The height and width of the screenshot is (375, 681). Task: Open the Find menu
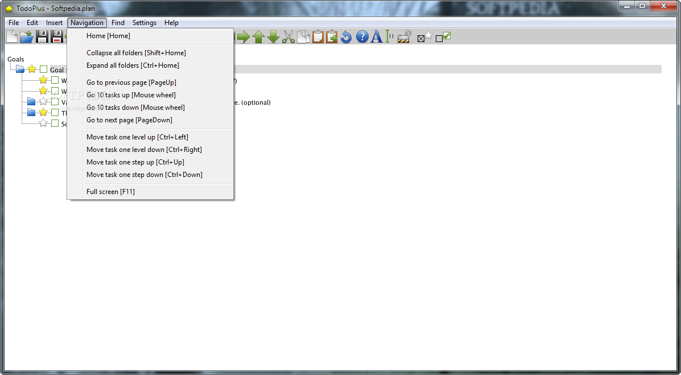click(x=118, y=23)
